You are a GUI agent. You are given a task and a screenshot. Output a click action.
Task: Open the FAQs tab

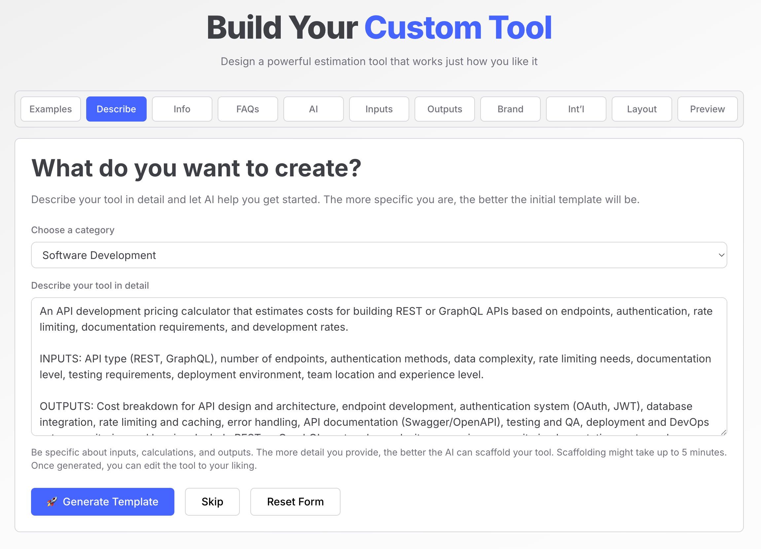tap(248, 109)
